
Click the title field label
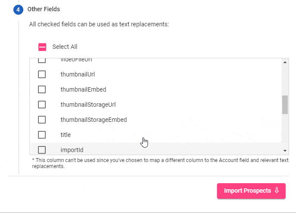pos(66,135)
